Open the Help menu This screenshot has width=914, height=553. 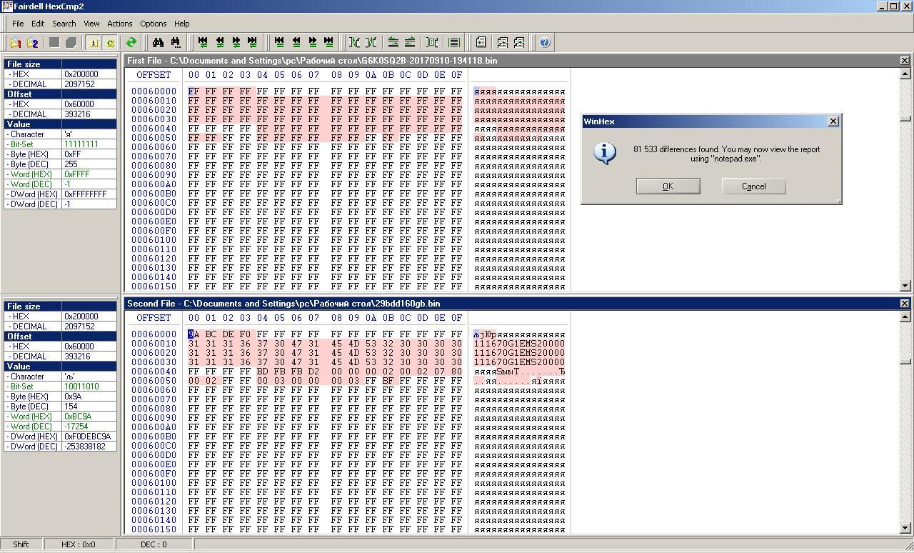[181, 24]
